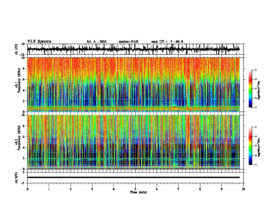The width and height of the screenshot is (274, 212).
Task: Click the time axis tick "4"
Action: pos(114,189)
